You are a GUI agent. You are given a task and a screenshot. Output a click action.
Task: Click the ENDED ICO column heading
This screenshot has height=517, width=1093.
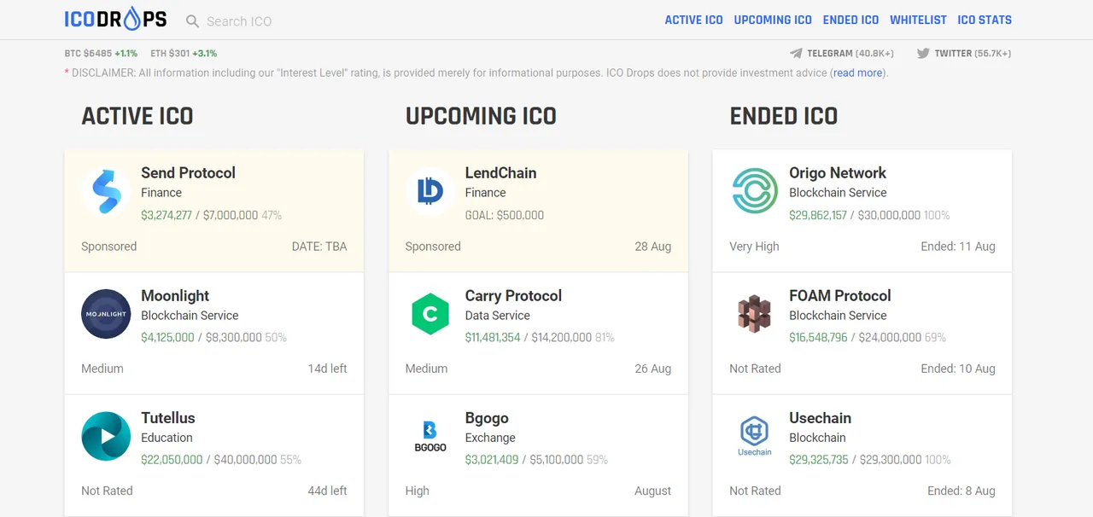(x=784, y=117)
